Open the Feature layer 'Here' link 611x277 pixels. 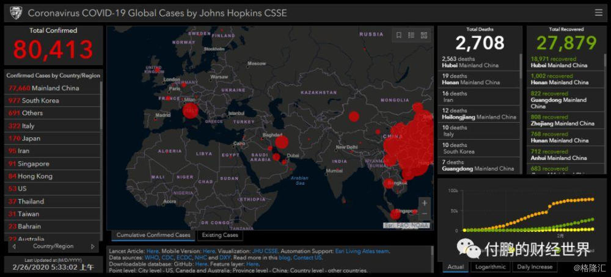click(x=252, y=264)
